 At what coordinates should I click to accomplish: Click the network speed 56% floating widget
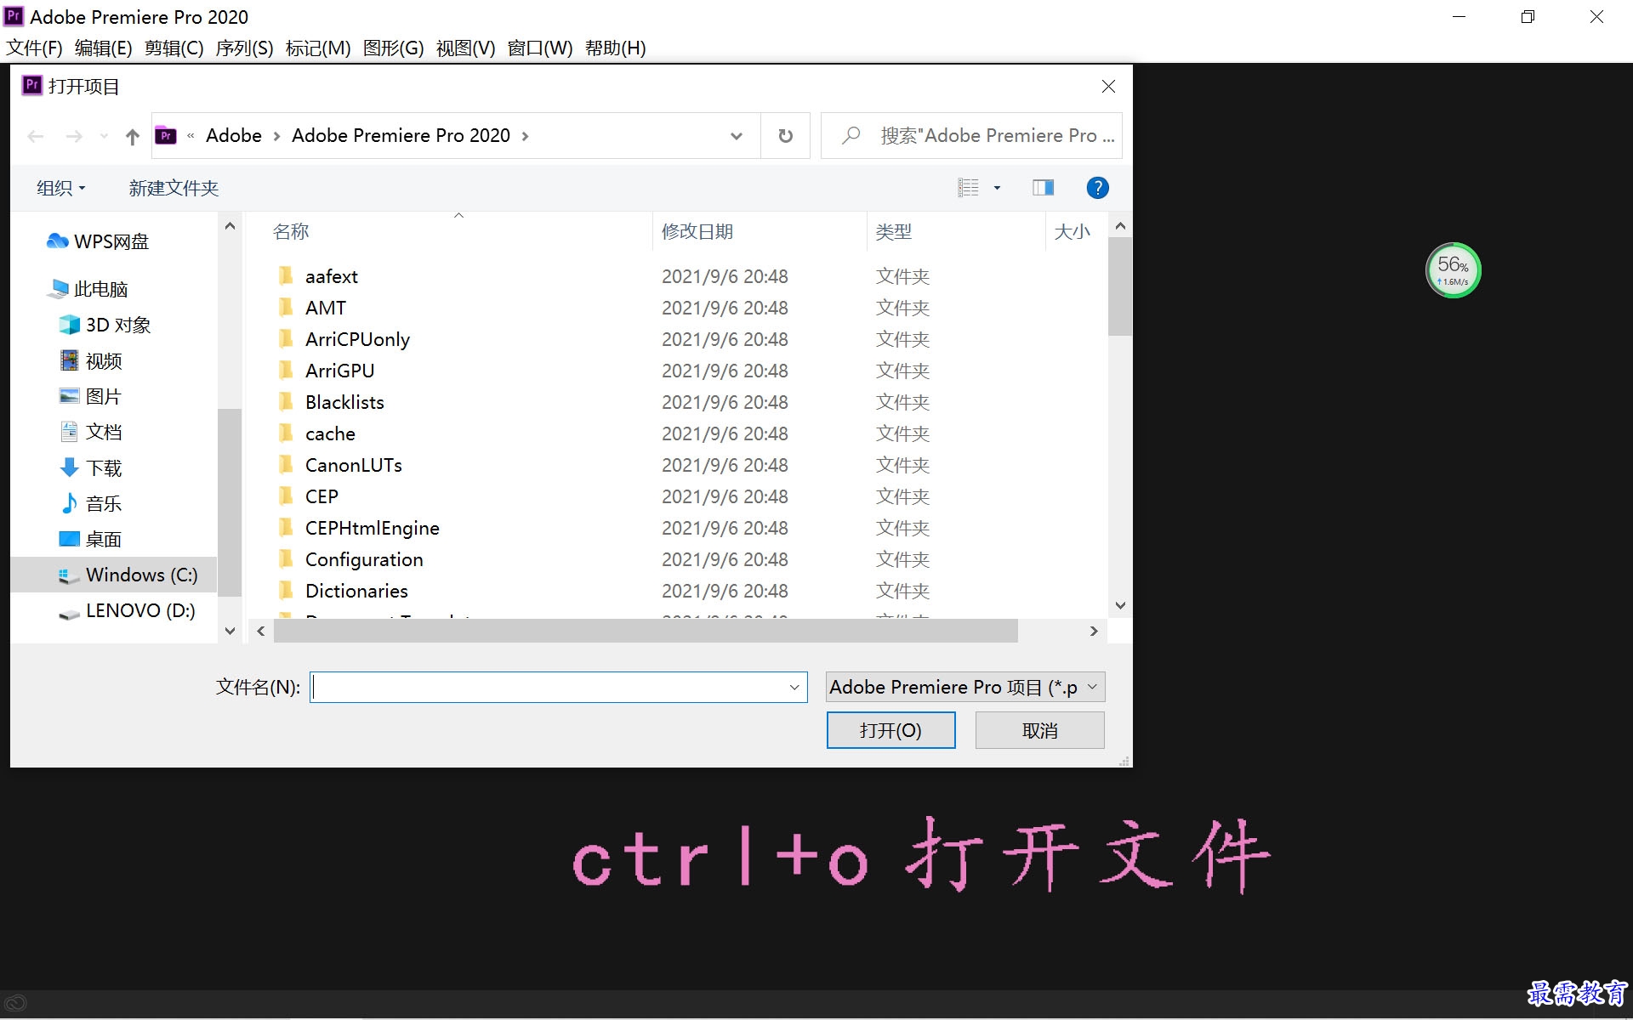(x=1453, y=270)
